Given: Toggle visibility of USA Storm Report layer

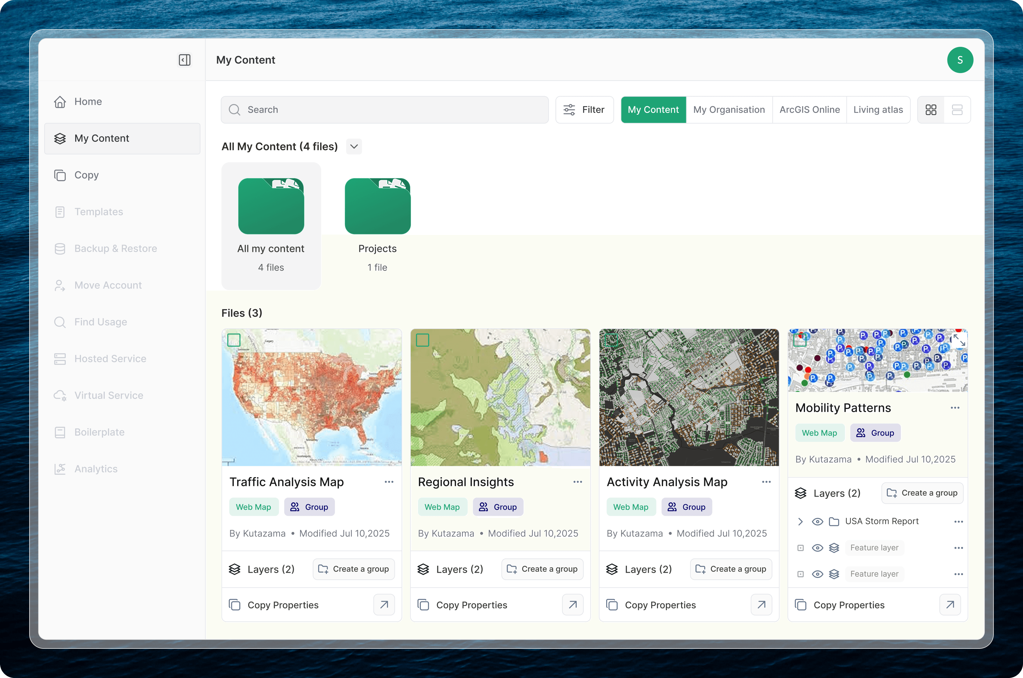Looking at the screenshot, I should pyautogui.click(x=817, y=522).
